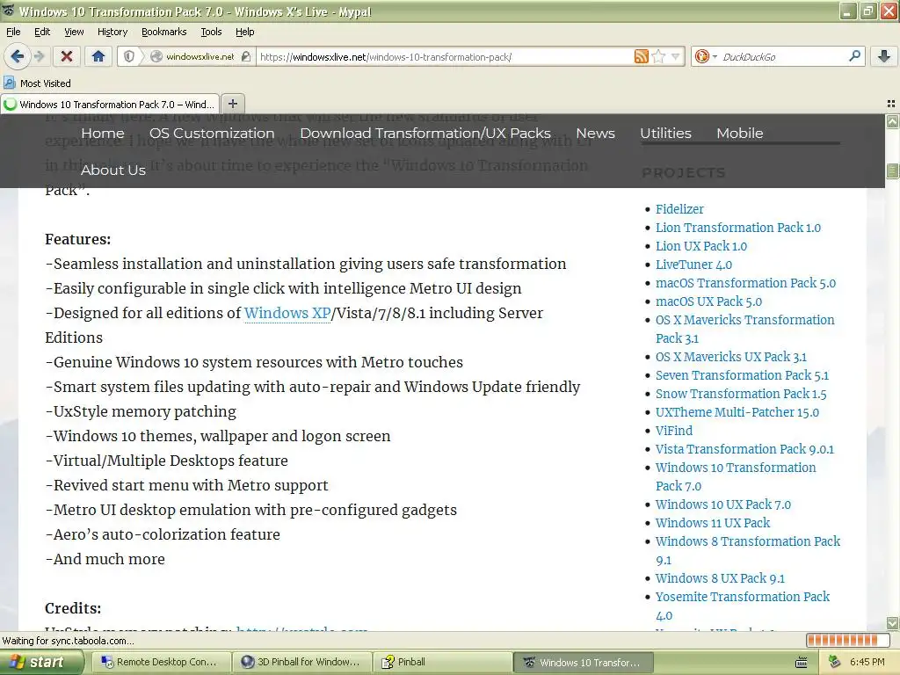900x675 pixels.
Task: Open OS X Mavericks UX Pack 3.1 link
Action: (731, 357)
